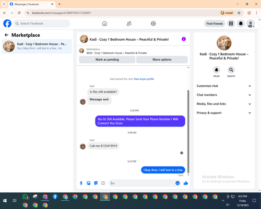Screen dimensions: 261x209
Task: Open the Home feed icon
Action: coord(104,24)
